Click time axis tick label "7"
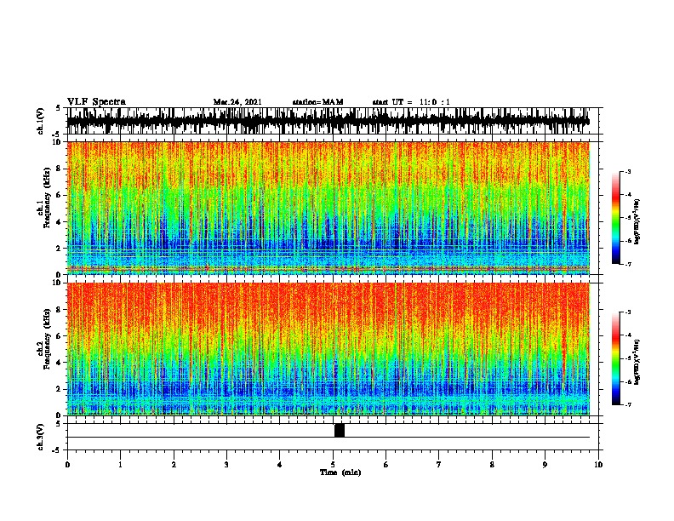This screenshot has width=674, height=521. 439,465
